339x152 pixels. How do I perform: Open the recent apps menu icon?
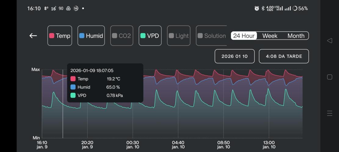[330, 114]
